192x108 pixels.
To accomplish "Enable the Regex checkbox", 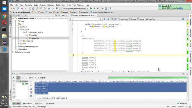I will 130,19.
